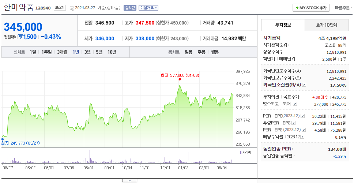Show the 월봉 monthly candle chart

(215, 52)
